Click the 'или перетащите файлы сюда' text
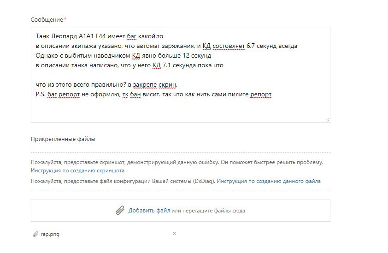Screen dimensions: 388x253 pyautogui.click(x=208, y=211)
